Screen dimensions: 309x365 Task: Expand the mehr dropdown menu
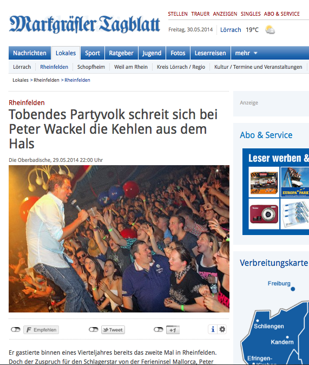246,53
